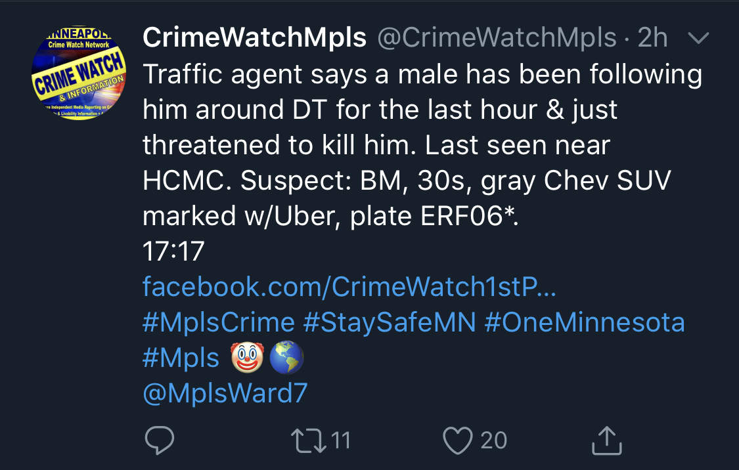Click the reply speech bubble icon

click(x=160, y=440)
